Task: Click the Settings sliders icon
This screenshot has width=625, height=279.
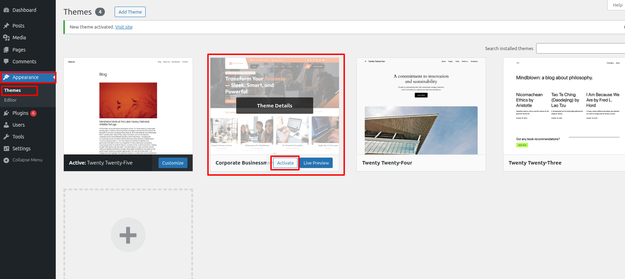Action: coord(6,149)
